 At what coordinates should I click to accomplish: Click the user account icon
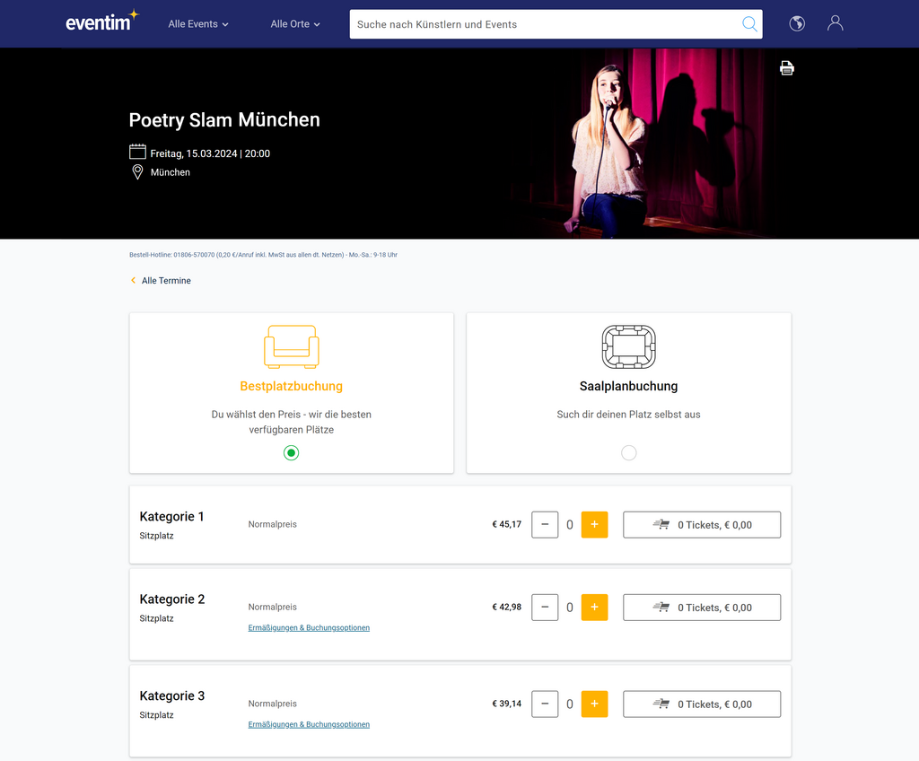click(835, 24)
